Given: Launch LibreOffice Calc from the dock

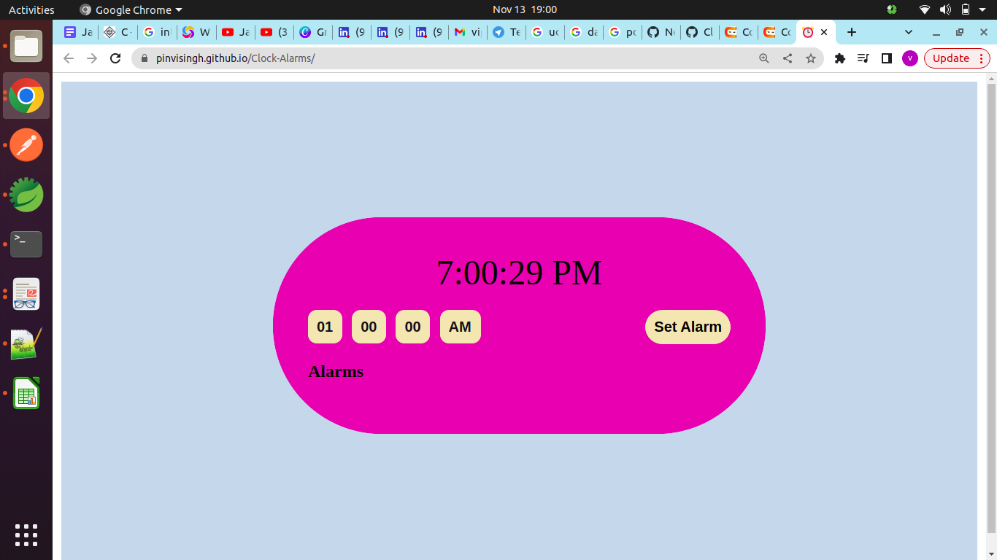Looking at the screenshot, I should click(x=26, y=393).
